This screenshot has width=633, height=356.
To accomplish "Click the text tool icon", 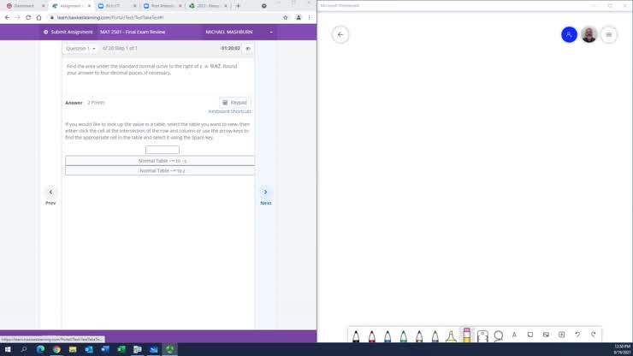I will pos(514,335).
